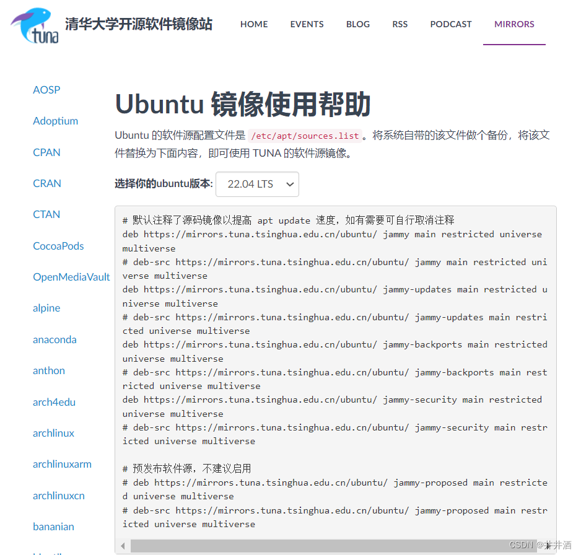Open the OpenMediaVault sidebar link
Image resolution: width=581 pixels, height=555 pixels.
[x=71, y=277]
